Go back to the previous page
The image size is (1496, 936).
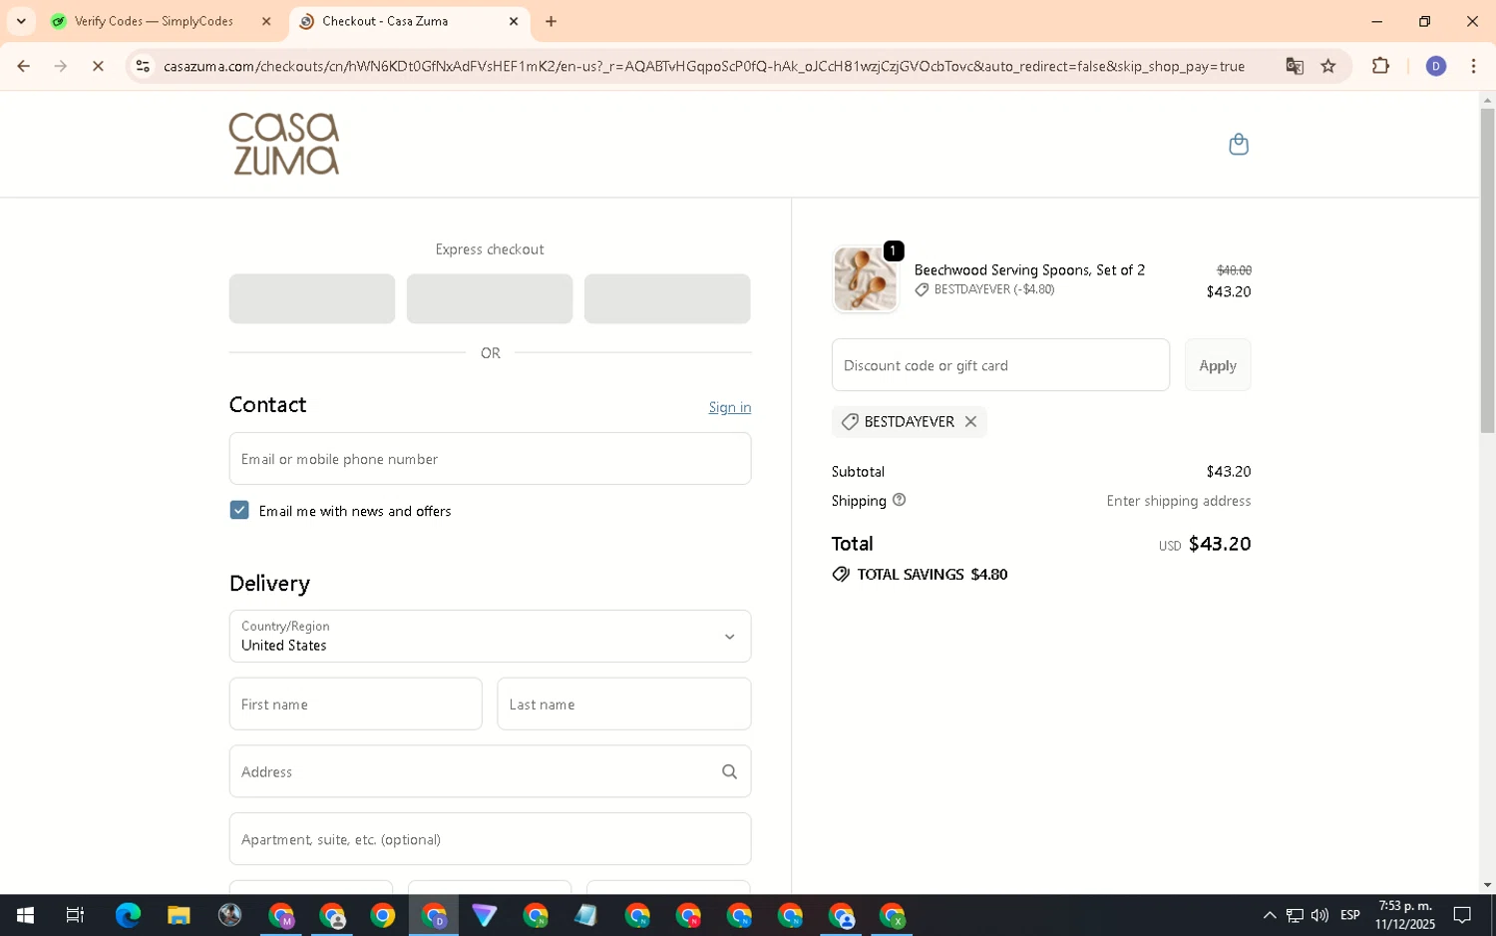pyautogui.click(x=23, y=66)
